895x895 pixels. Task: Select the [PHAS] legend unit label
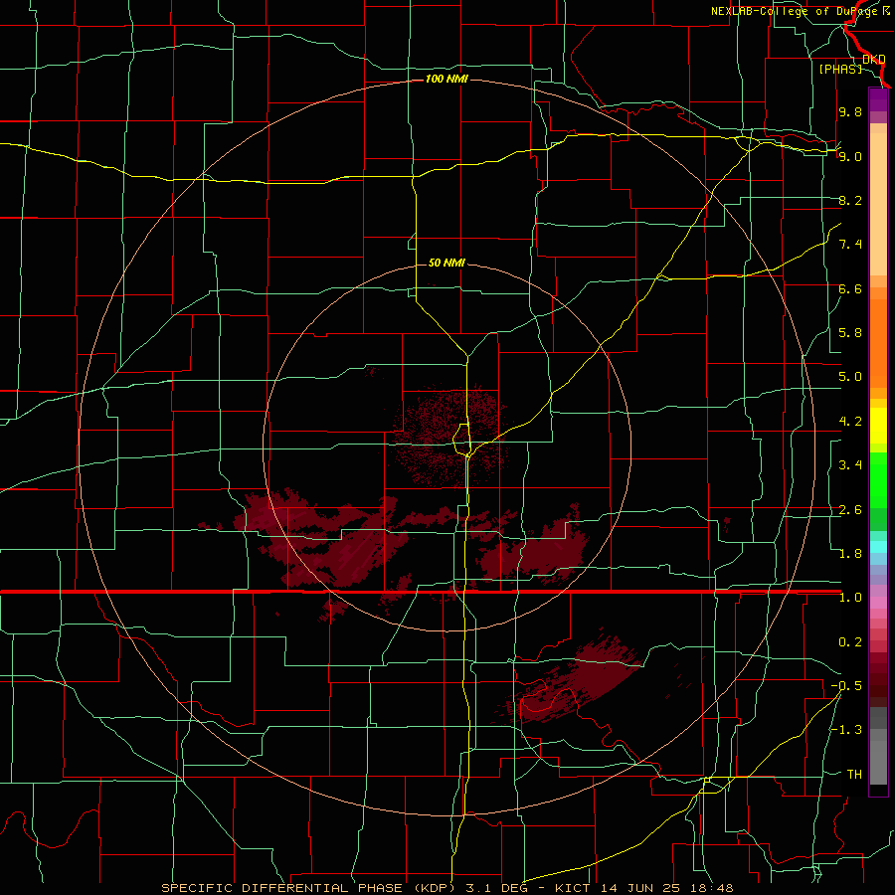tap(840, 69)
